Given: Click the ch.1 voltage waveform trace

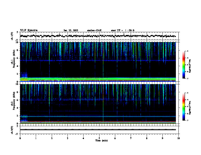Looking at the screenshot, I should (98, 36).
